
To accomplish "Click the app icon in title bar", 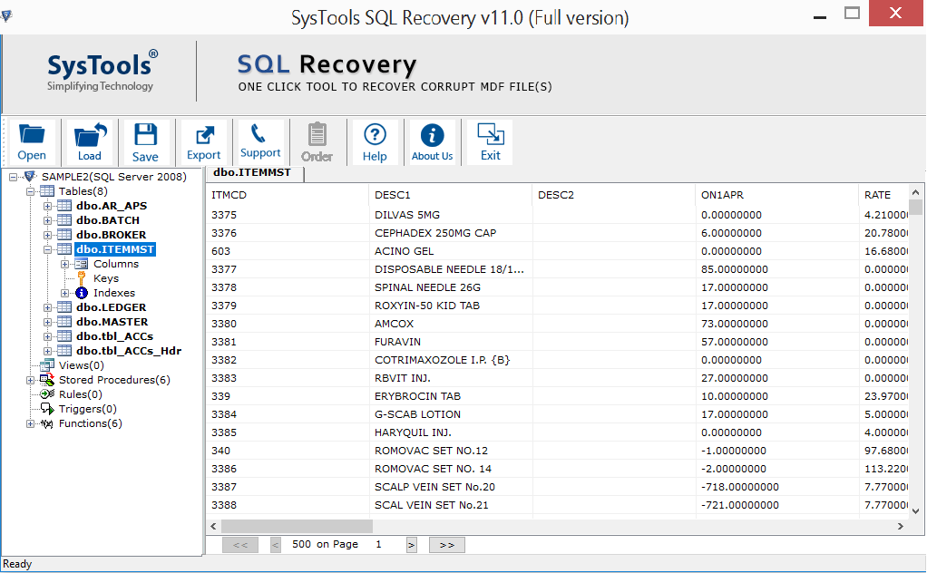I will pyautogui.click(x=6, y=16).
